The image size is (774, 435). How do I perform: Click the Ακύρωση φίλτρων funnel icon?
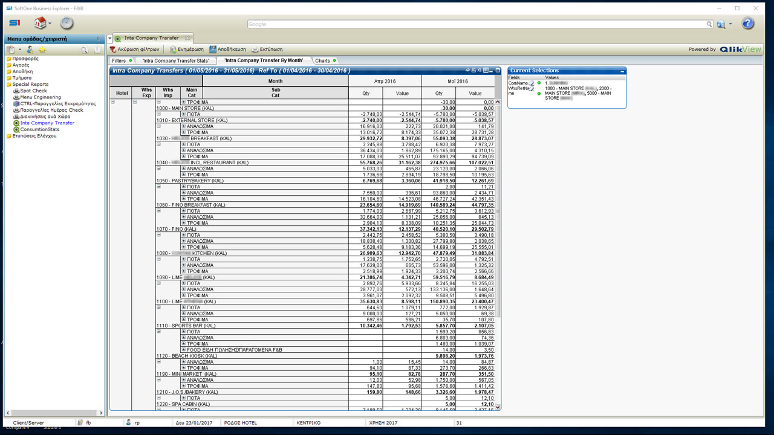point(113,50)
